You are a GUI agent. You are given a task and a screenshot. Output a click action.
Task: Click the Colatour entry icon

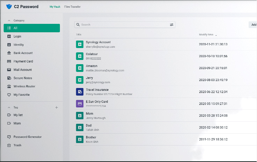tap(80, 56)
